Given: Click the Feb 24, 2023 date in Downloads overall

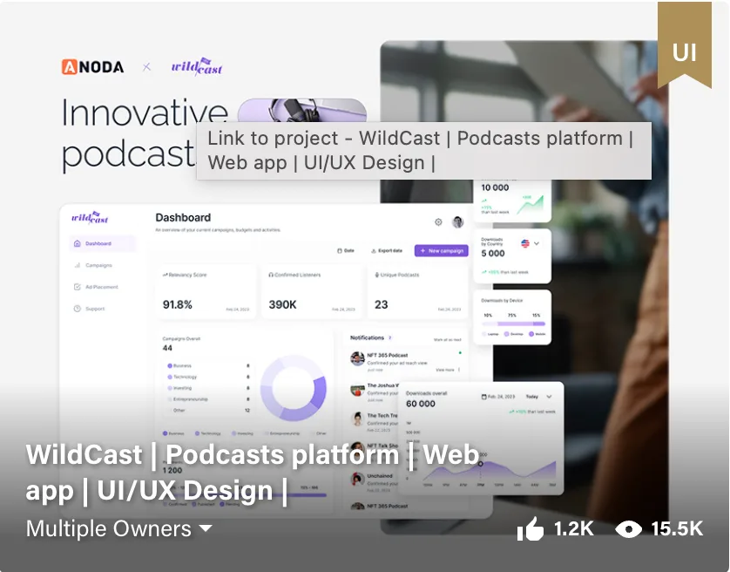Looking at the screenshot, I should (x=498, y=397).
